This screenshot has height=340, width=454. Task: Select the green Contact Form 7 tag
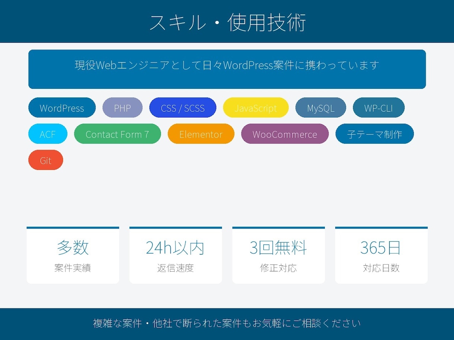[x=117, y=134]
